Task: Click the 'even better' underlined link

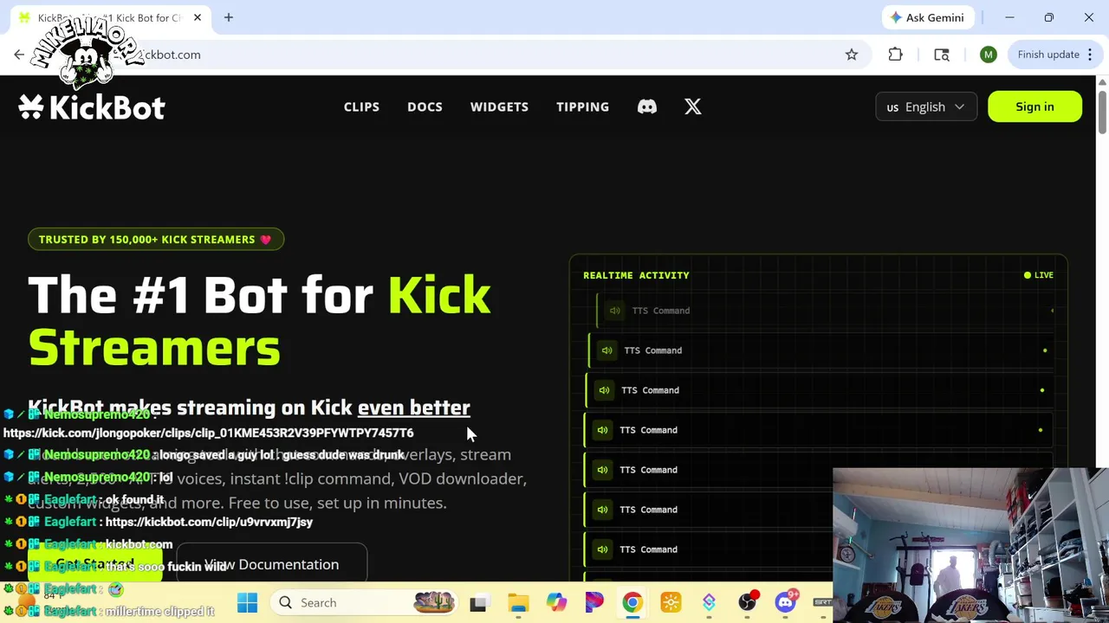Action: [x=413, y=408]
